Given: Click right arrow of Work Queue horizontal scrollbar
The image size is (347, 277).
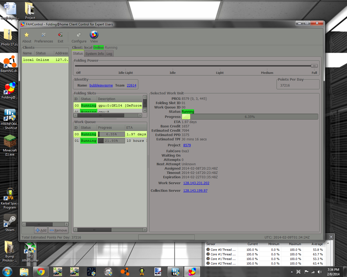Looking at the screenshot, I should (145, 230).
